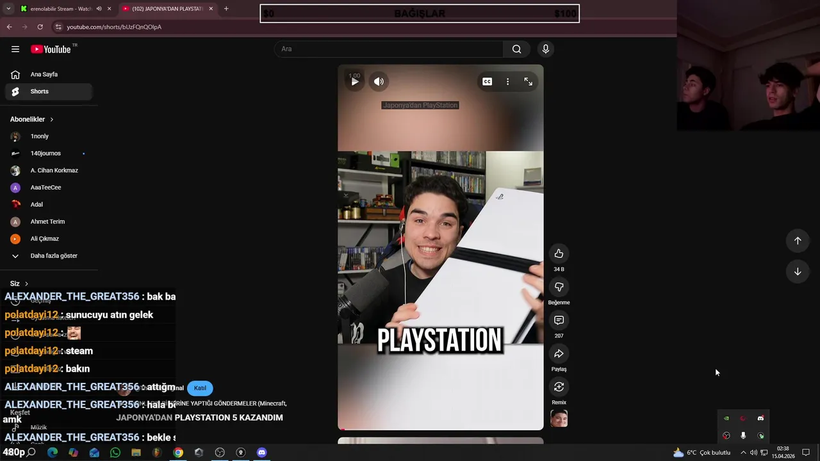820x461 pixels.
Task: Mute the Short's volume speaker
Action: click(x=379, y=81)
